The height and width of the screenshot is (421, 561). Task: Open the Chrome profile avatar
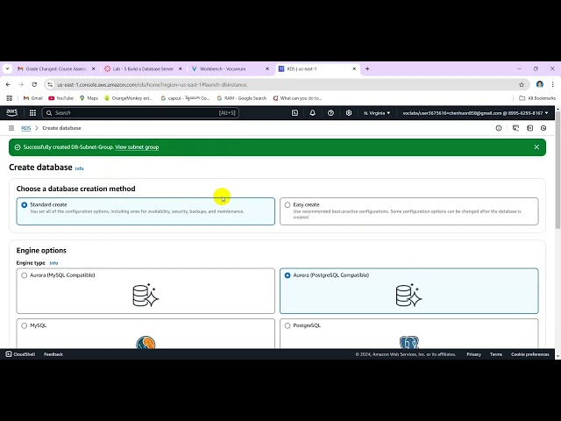[540, 84]
